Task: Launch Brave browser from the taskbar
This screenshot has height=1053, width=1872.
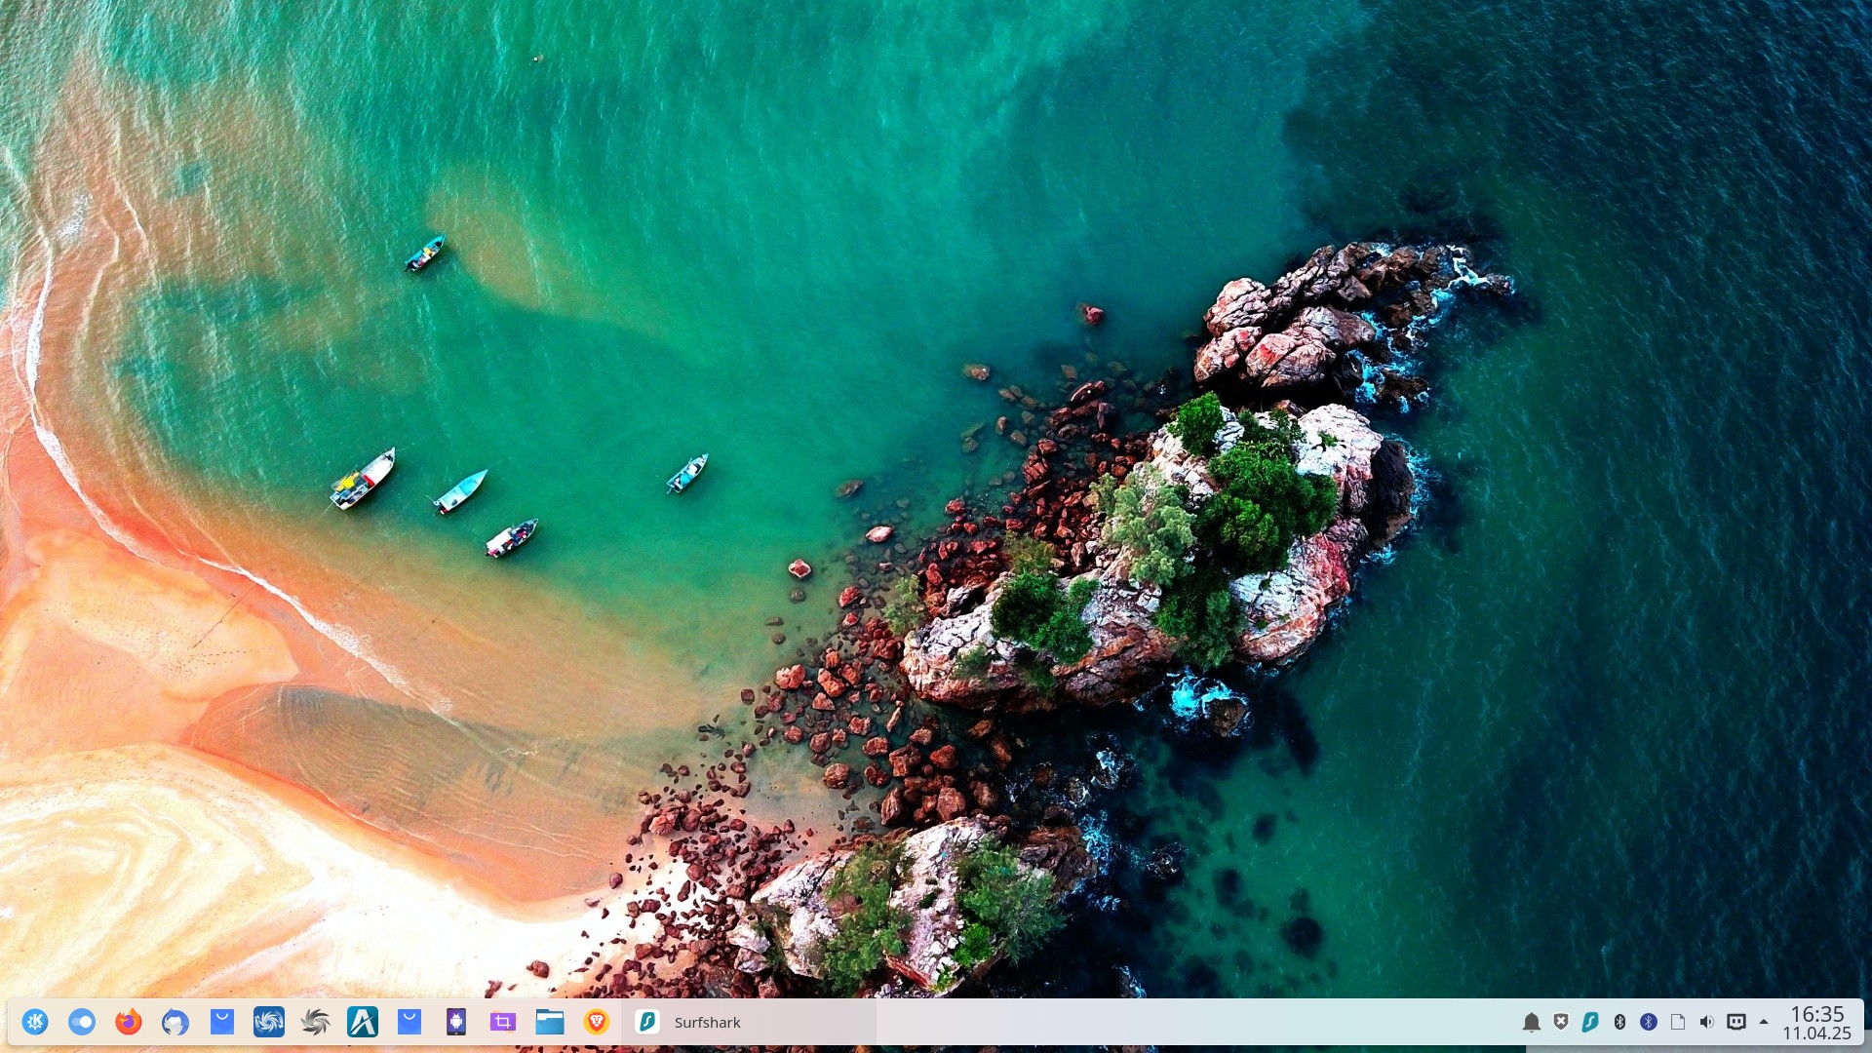Action: pyautogui.click(x=597, y=1022)
